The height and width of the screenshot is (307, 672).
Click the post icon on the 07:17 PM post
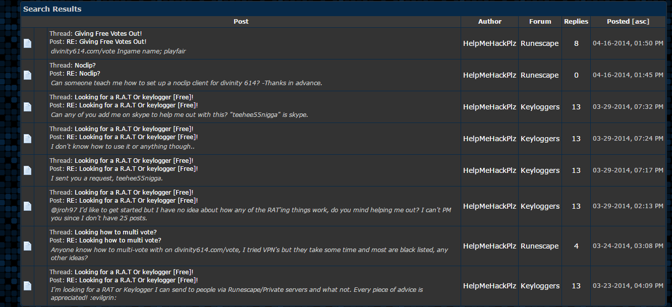point(27,170)
